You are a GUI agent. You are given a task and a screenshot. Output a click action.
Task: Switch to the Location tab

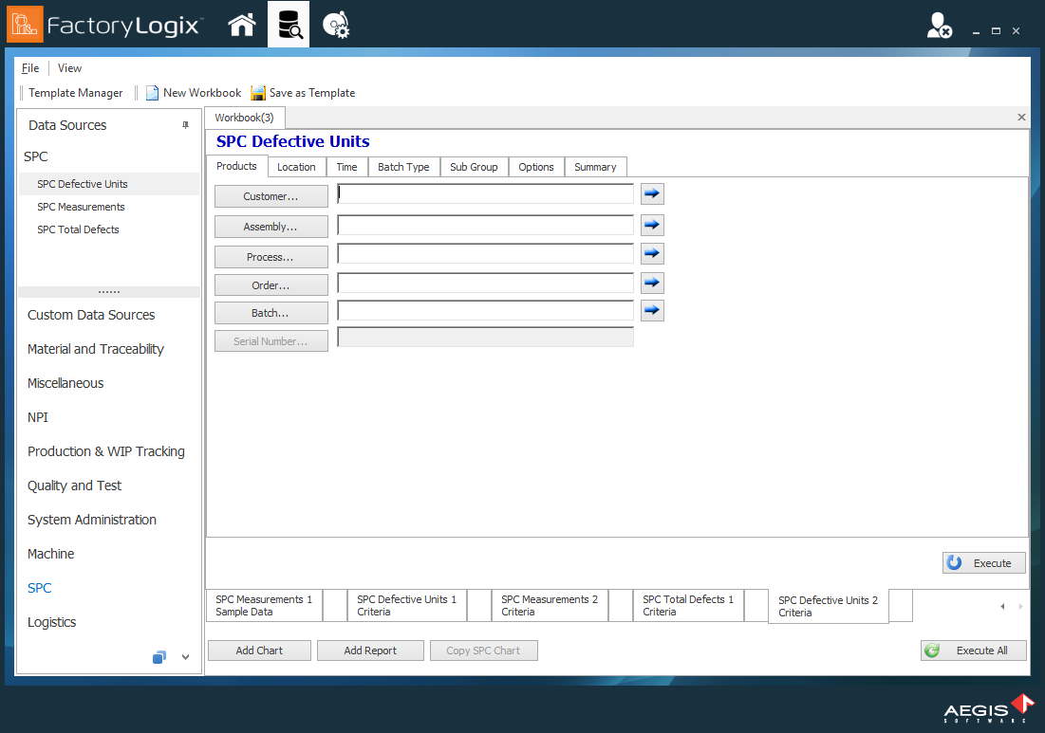[296, 167]
